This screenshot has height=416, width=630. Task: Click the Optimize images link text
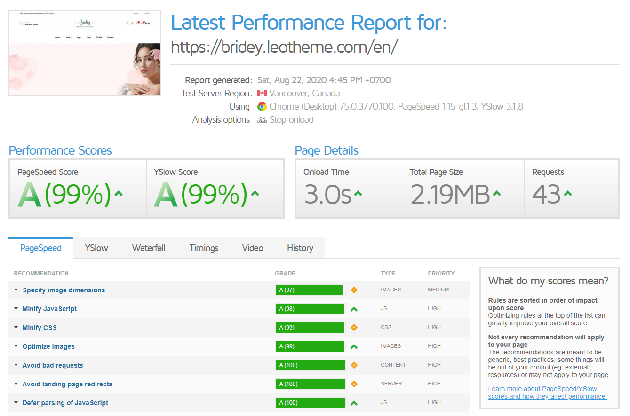48,346
